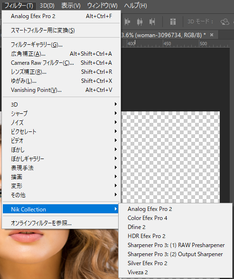Expand the ぼかしギャラリー submenu
The height and width of the screenshot is (279, 234).
(x=61, y=159)
